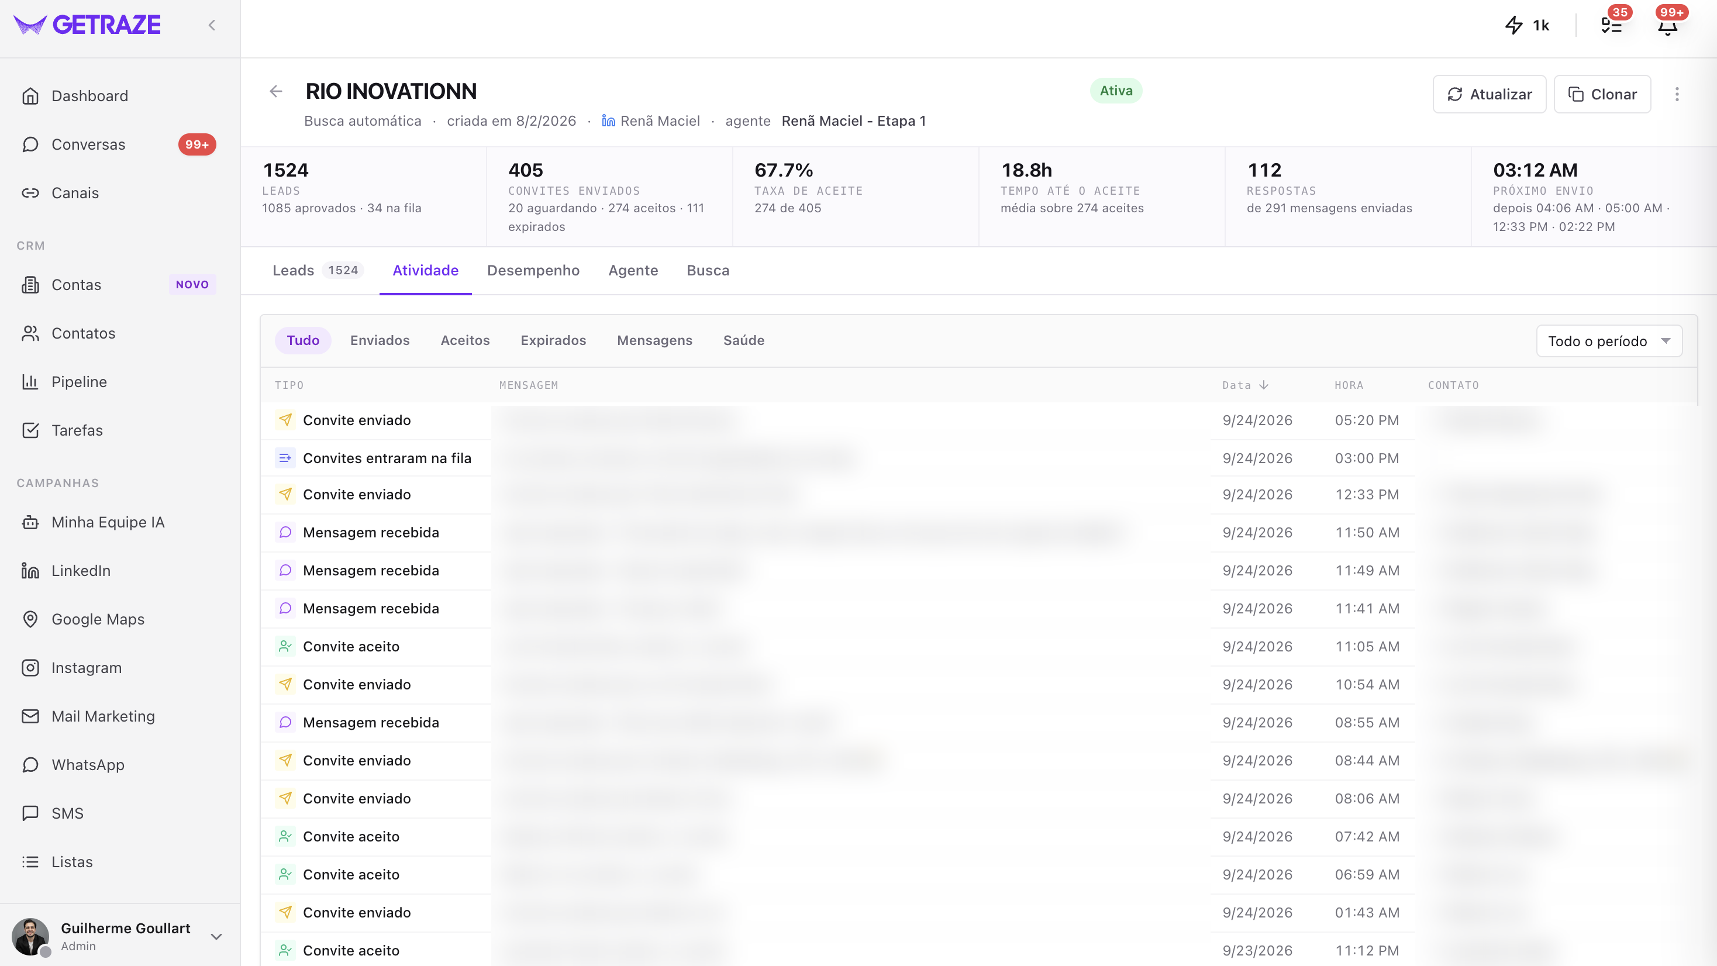Open agent Renã Maciel - Etapa 1 link

pos(854,121)
